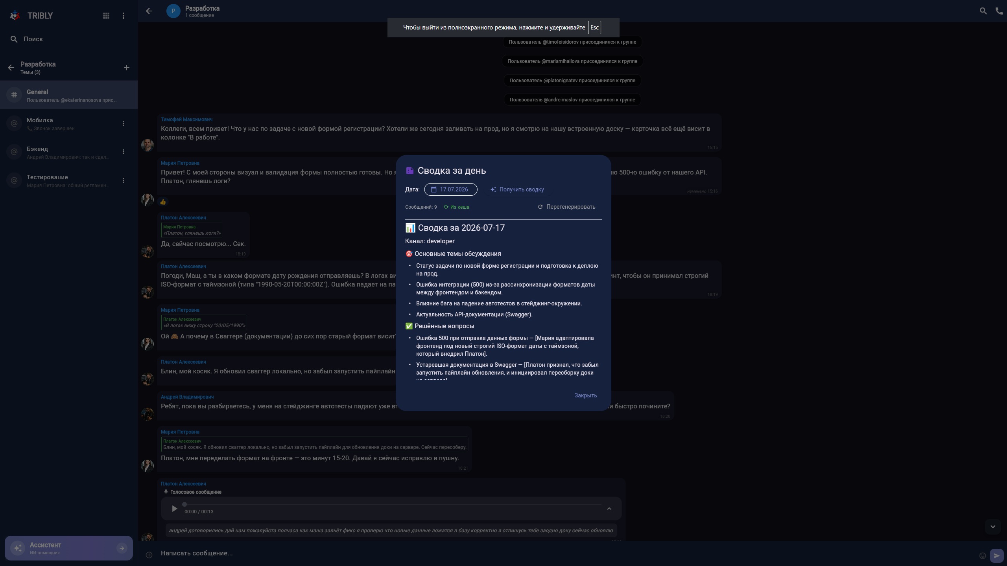
Task: Go back from Разработка topics list
Action: pos(11,68)
